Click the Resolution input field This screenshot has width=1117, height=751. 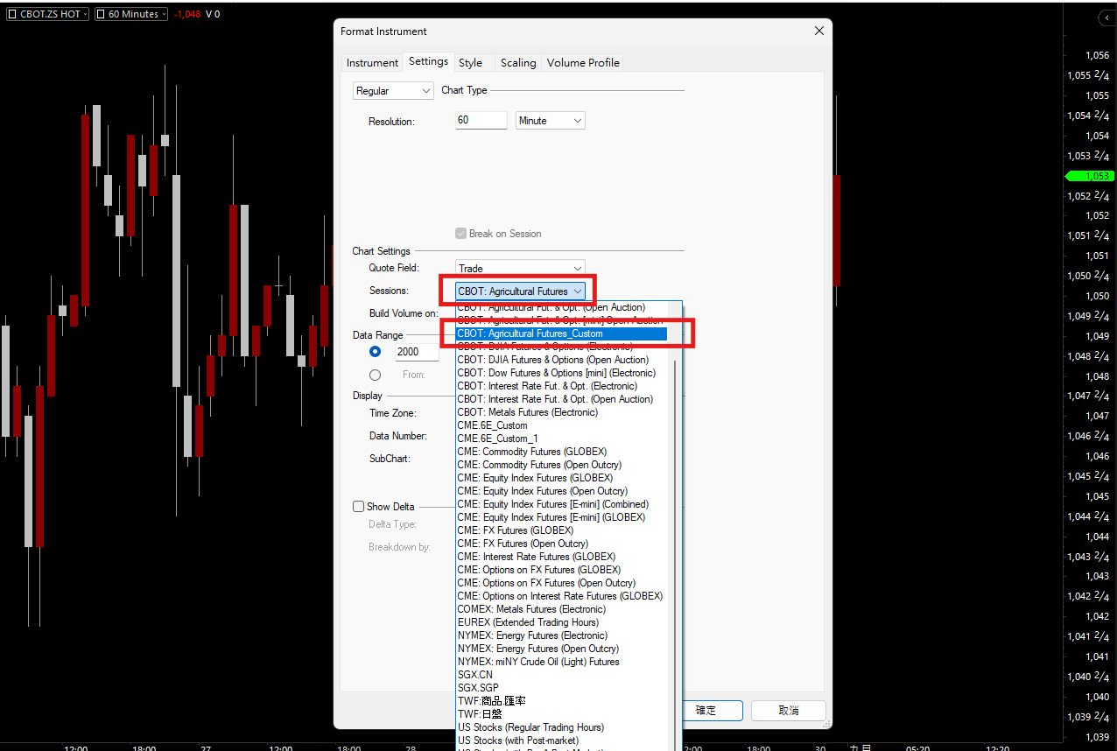pyautogui.click(x=481, y=121)
